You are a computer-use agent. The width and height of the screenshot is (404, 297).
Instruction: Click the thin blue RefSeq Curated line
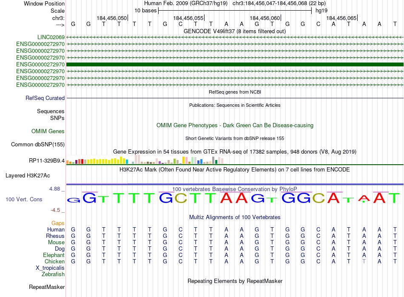pos(235,98)
